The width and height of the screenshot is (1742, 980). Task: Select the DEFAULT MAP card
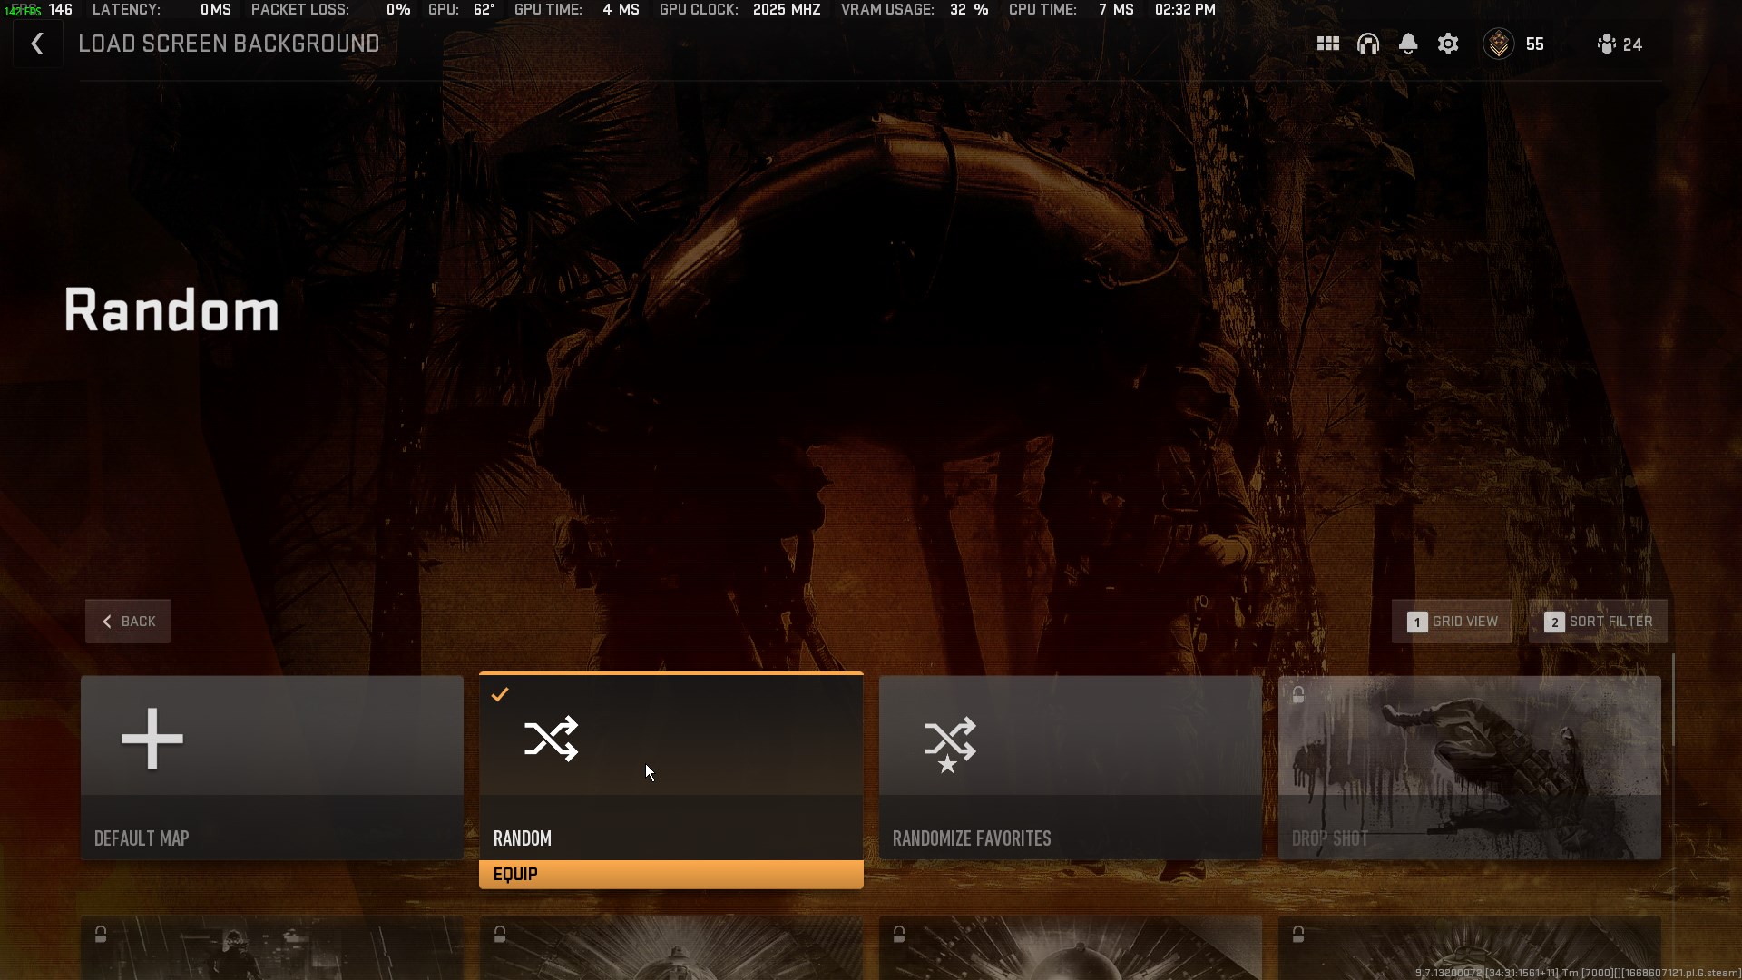pos(272,768)
